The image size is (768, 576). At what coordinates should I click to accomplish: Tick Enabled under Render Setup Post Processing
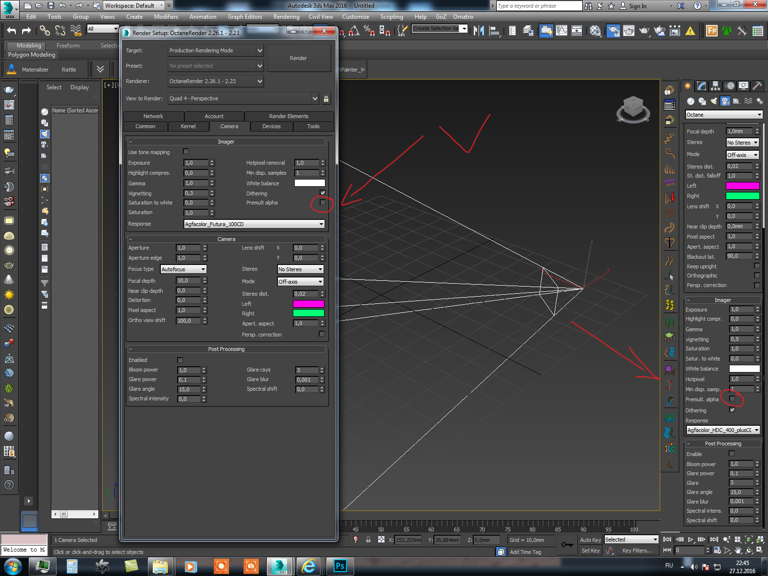[180, 360]
